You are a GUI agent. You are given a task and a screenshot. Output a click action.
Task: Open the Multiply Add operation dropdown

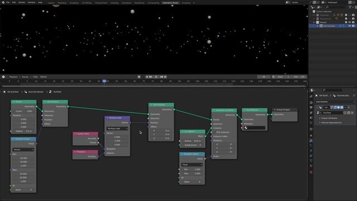(117, 128)
